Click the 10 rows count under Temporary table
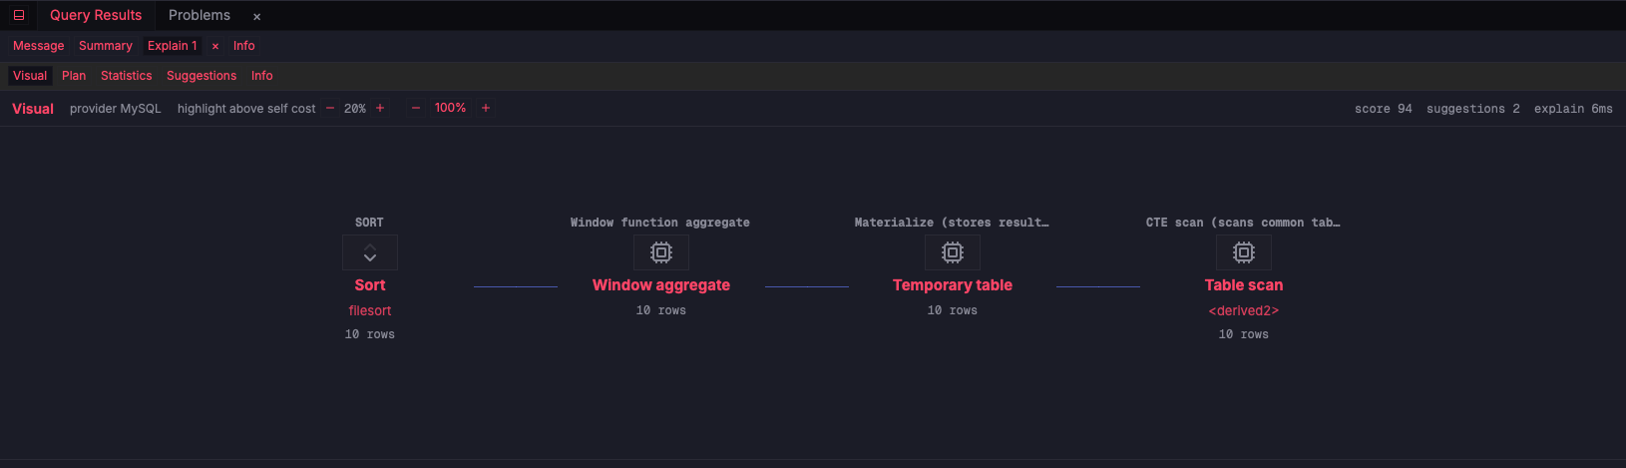The width and height of the screenshot is (1626, 468). (953, 310)
